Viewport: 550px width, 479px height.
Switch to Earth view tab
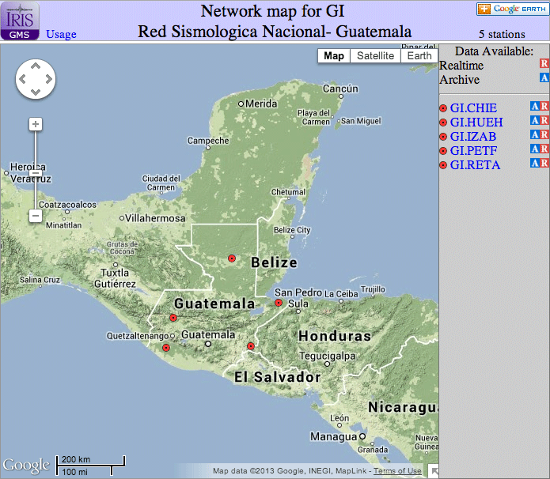pyautogui.click(x=419, y=55)
